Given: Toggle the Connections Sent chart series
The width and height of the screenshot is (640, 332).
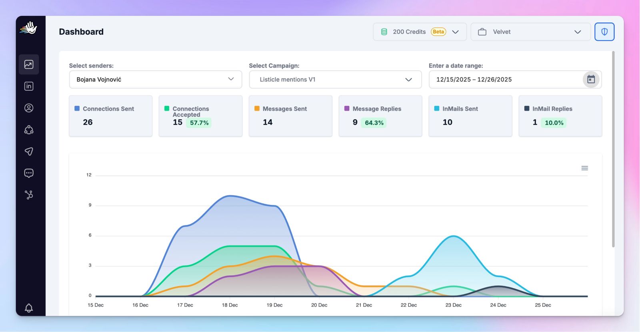Looking at the screenshot, I should (104, 109).
